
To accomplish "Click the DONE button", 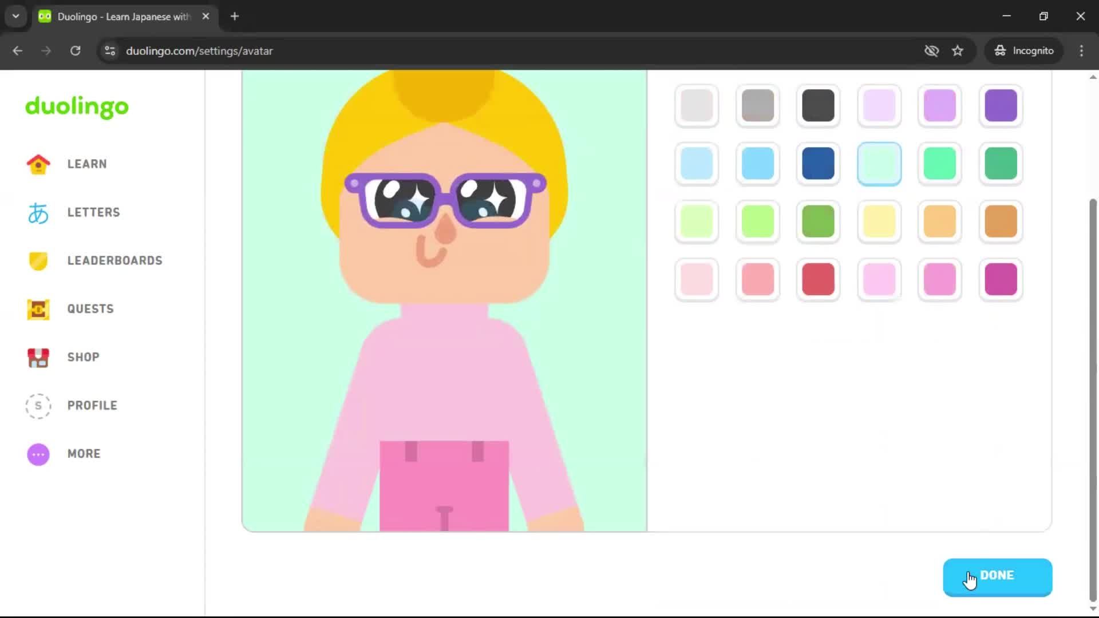I will (997, 576).
